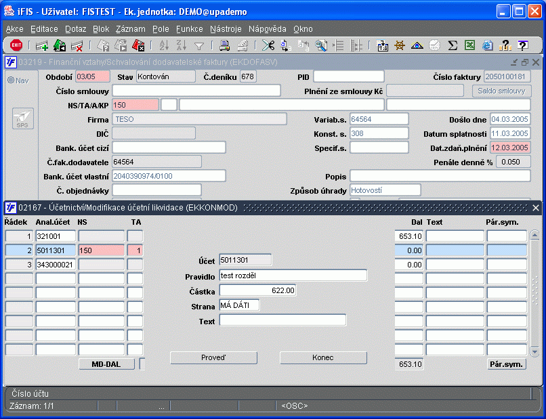
Task: Click the red EXIT icon in toolbar
Action: [16, 45]
